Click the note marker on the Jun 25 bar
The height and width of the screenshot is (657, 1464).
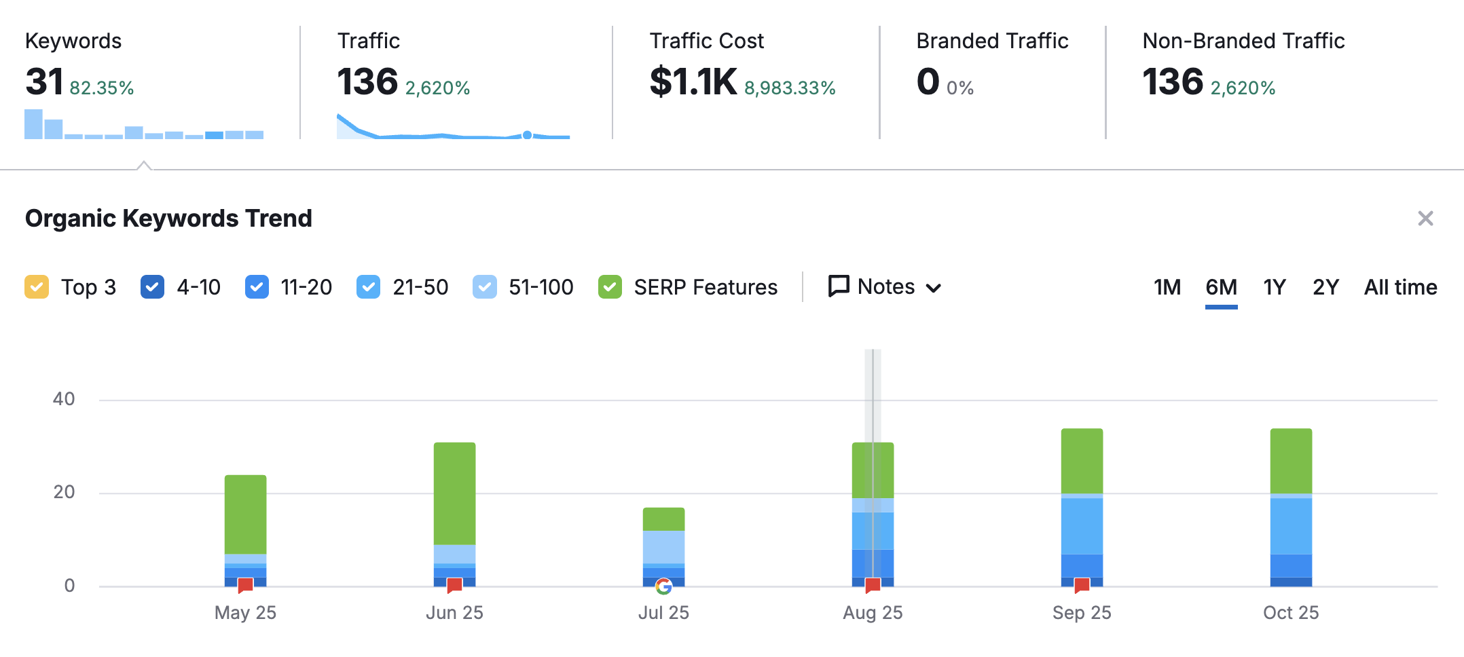[454, 584]
